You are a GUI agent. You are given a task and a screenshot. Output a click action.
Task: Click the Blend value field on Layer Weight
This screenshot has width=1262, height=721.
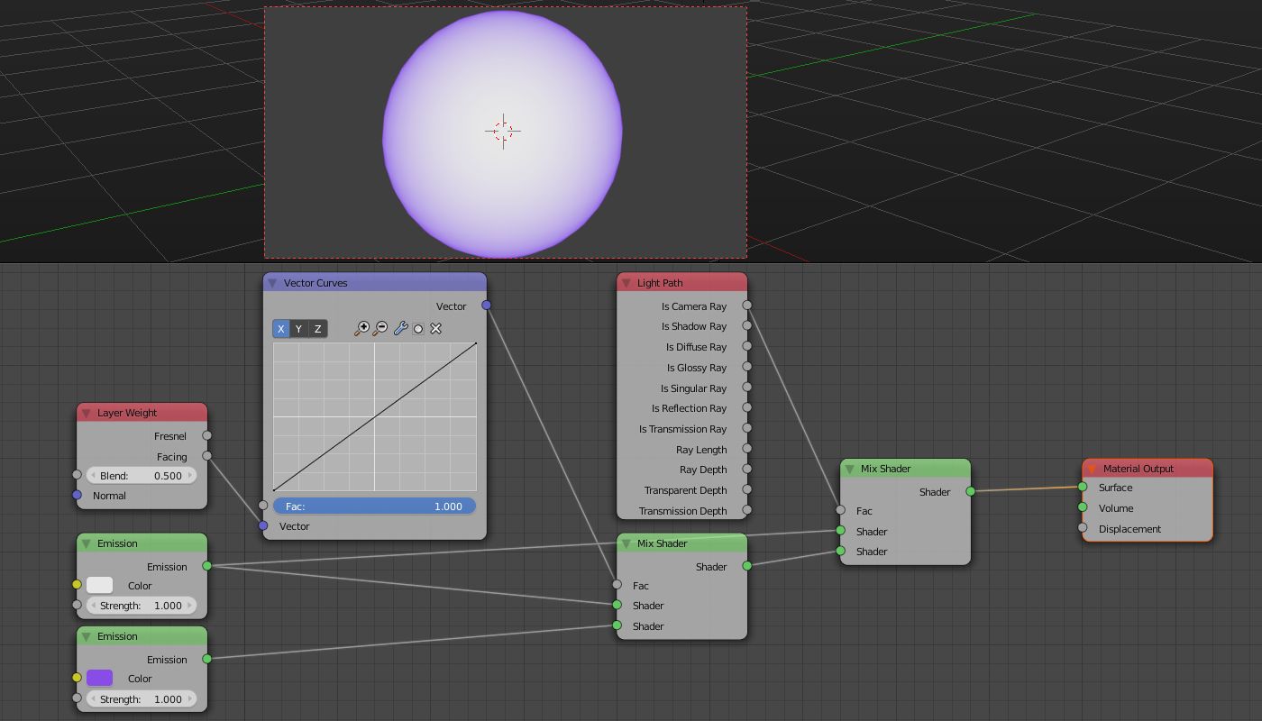pos(142,475)
